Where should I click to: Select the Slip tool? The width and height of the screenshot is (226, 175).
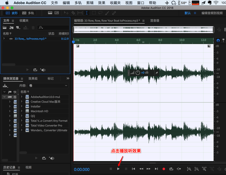pos(80,13)
